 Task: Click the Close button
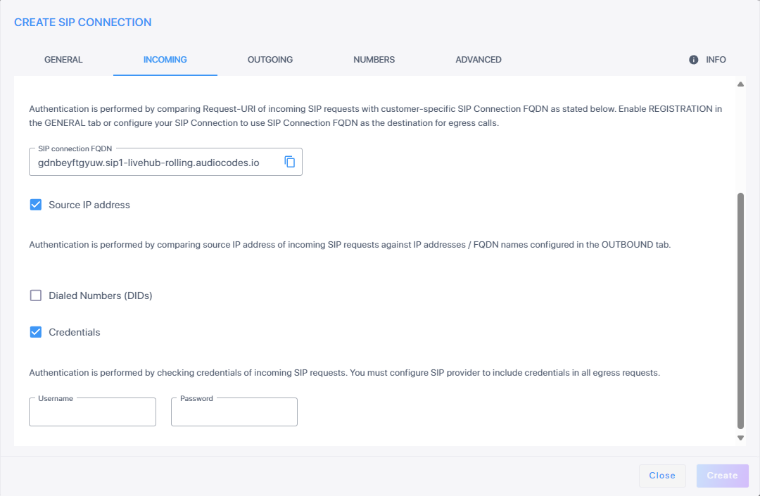[x=662, y=476]
